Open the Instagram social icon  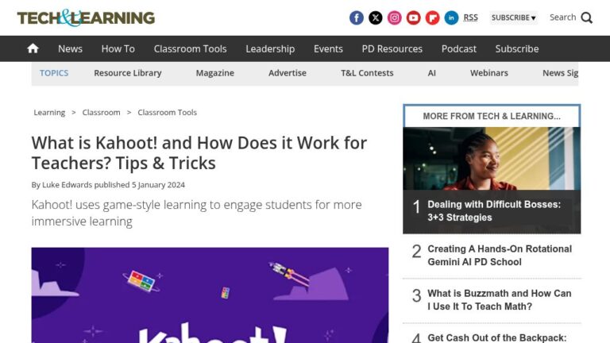point(395,18)
